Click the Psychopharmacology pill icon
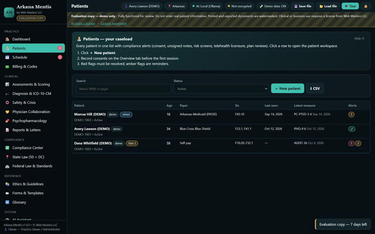 point(7,121)
